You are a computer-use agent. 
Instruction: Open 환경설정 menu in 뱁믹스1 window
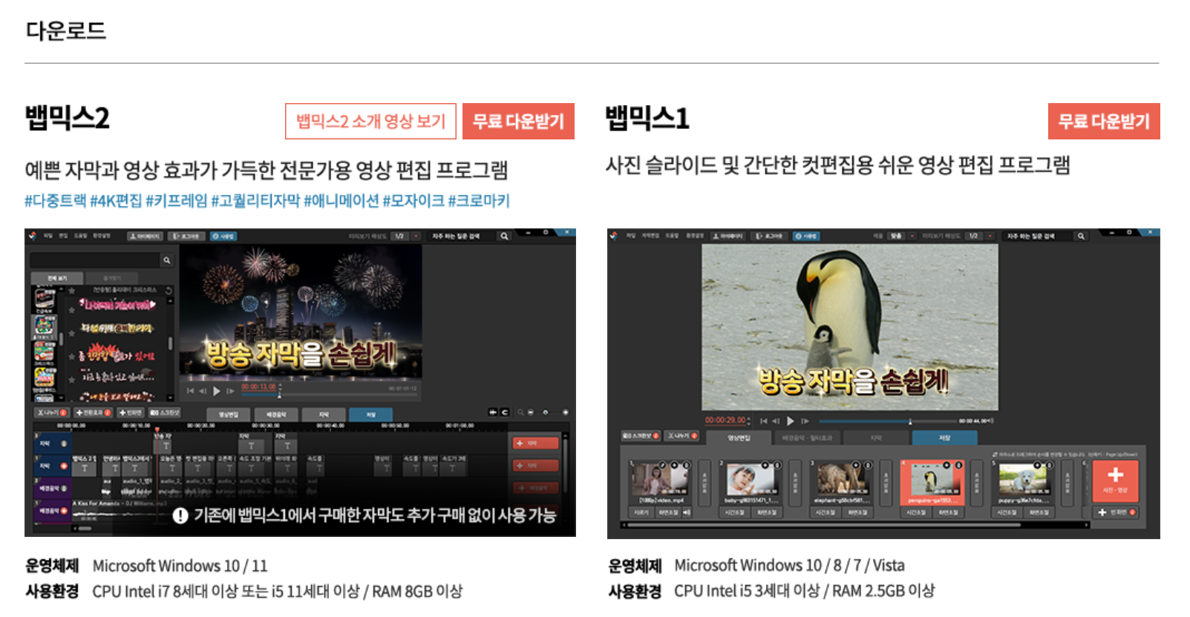pyautogui.click(x=695, y=235)
